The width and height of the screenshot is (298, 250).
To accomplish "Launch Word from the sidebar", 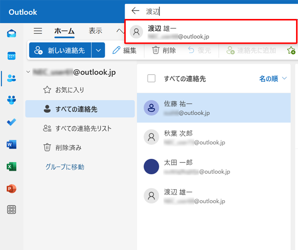I will (x=11, y=144).
